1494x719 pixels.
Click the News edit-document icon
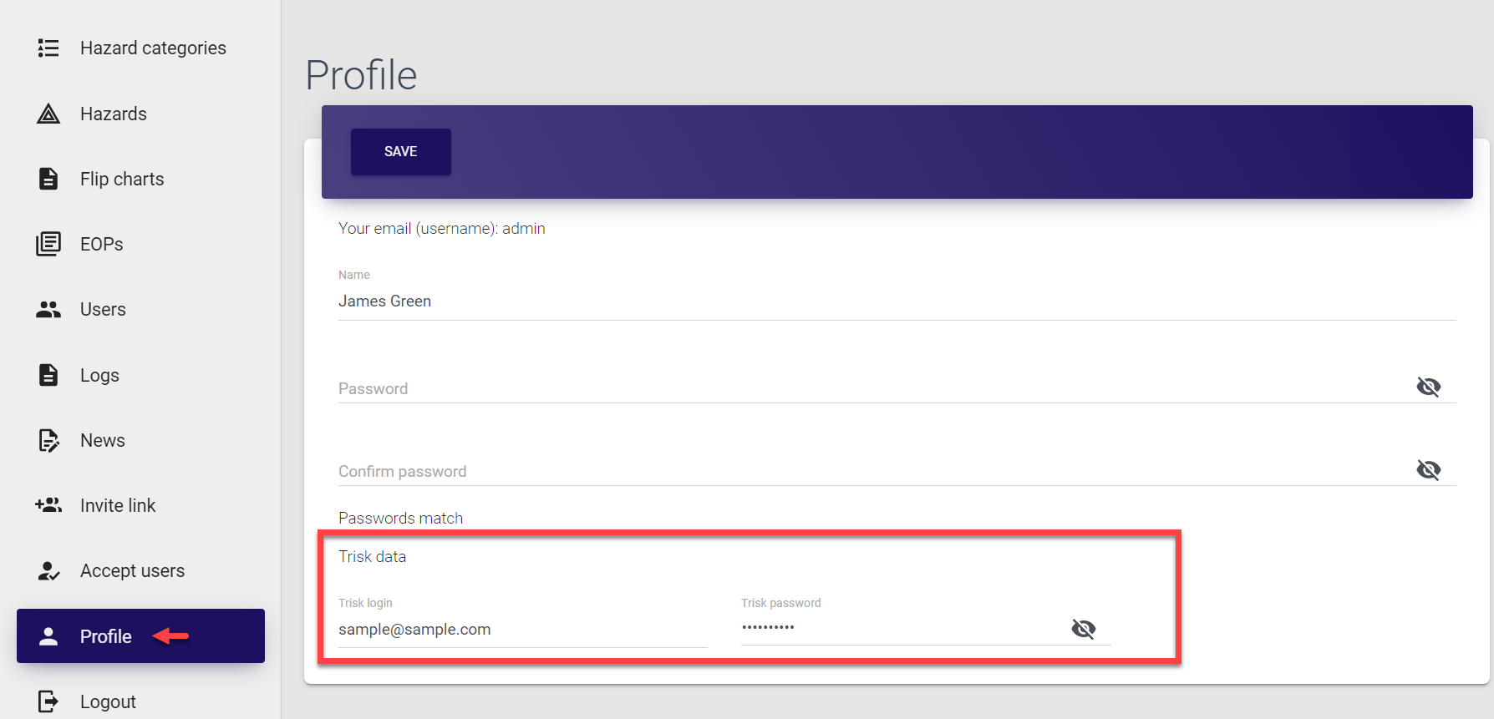coord(48,440)
